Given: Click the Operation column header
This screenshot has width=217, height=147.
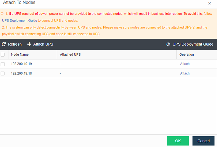Looking at the screenshot, I should (187, 54).
